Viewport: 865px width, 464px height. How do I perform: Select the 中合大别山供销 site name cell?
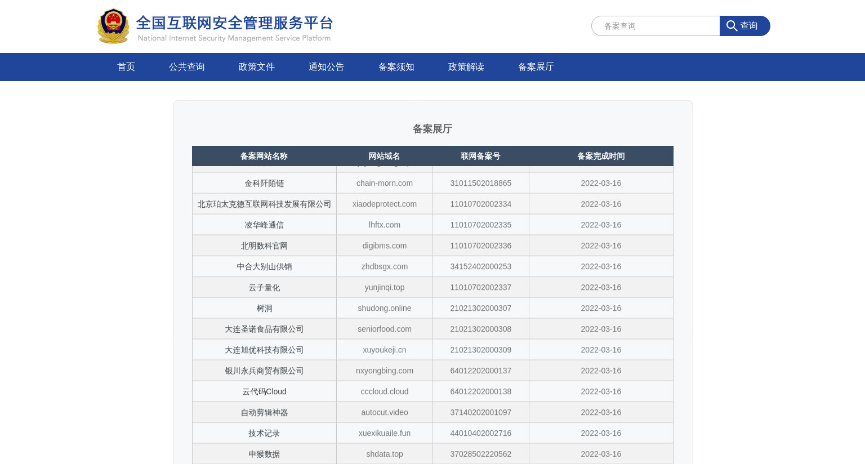pos(264,266)
